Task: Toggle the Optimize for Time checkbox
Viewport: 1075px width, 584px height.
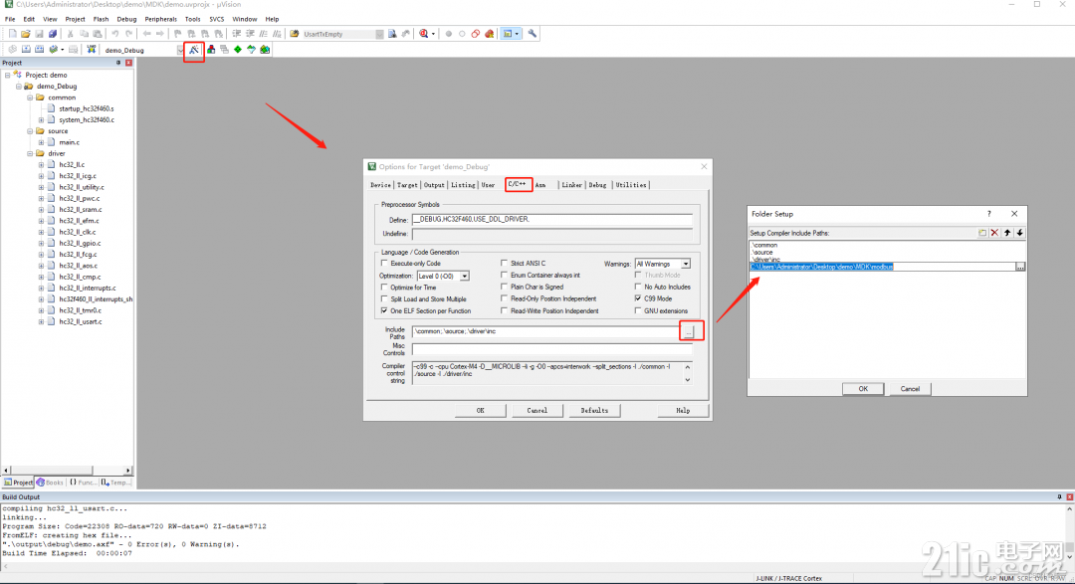Action: pos(384,288)
